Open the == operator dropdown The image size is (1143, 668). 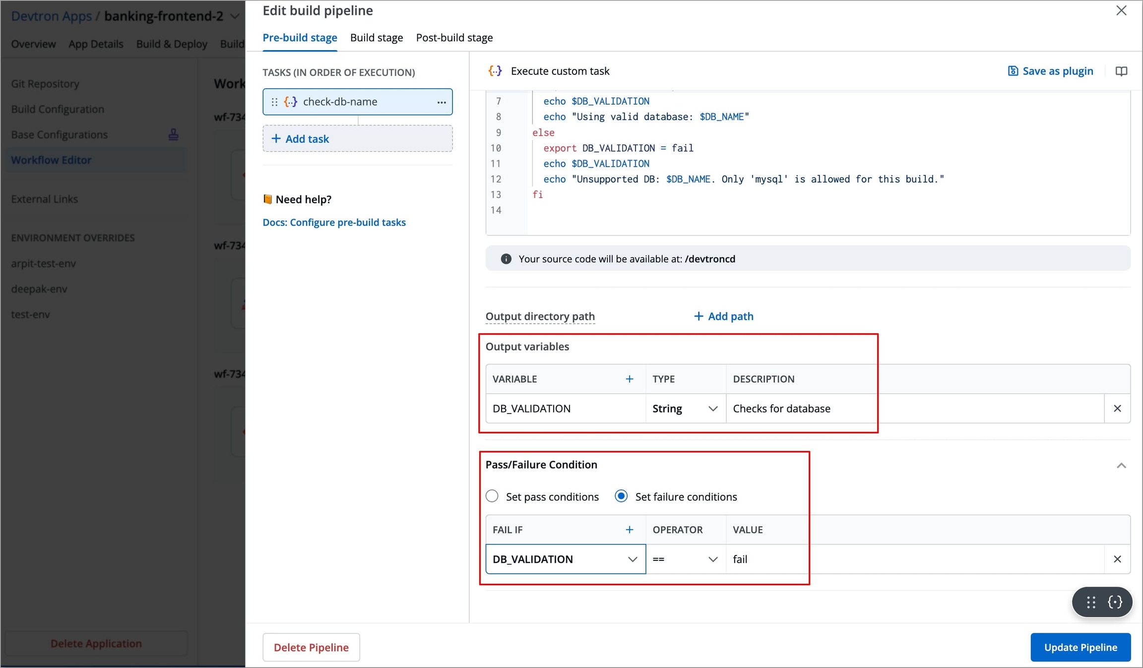coord(685,559)
